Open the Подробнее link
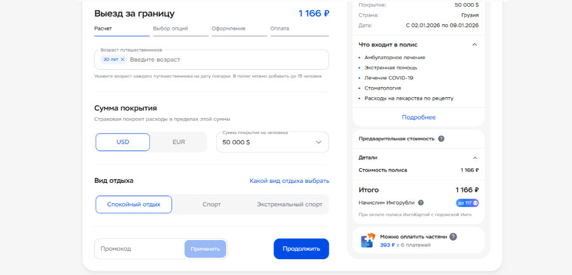Viewport: 572px width, 275px height. point(418,117)
